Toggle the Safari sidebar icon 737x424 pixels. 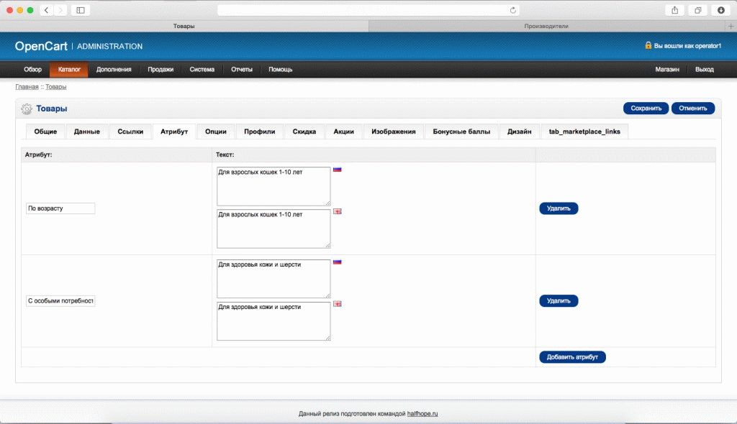coord(80,10)
